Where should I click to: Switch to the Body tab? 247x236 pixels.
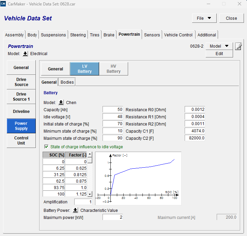[x=32, y=35]
